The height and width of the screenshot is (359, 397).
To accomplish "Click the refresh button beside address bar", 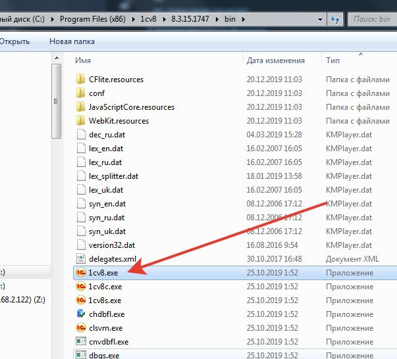I will click(x=335, y=19).
